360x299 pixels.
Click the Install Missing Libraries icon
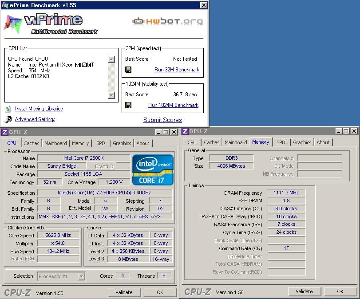tap(8, 109)
